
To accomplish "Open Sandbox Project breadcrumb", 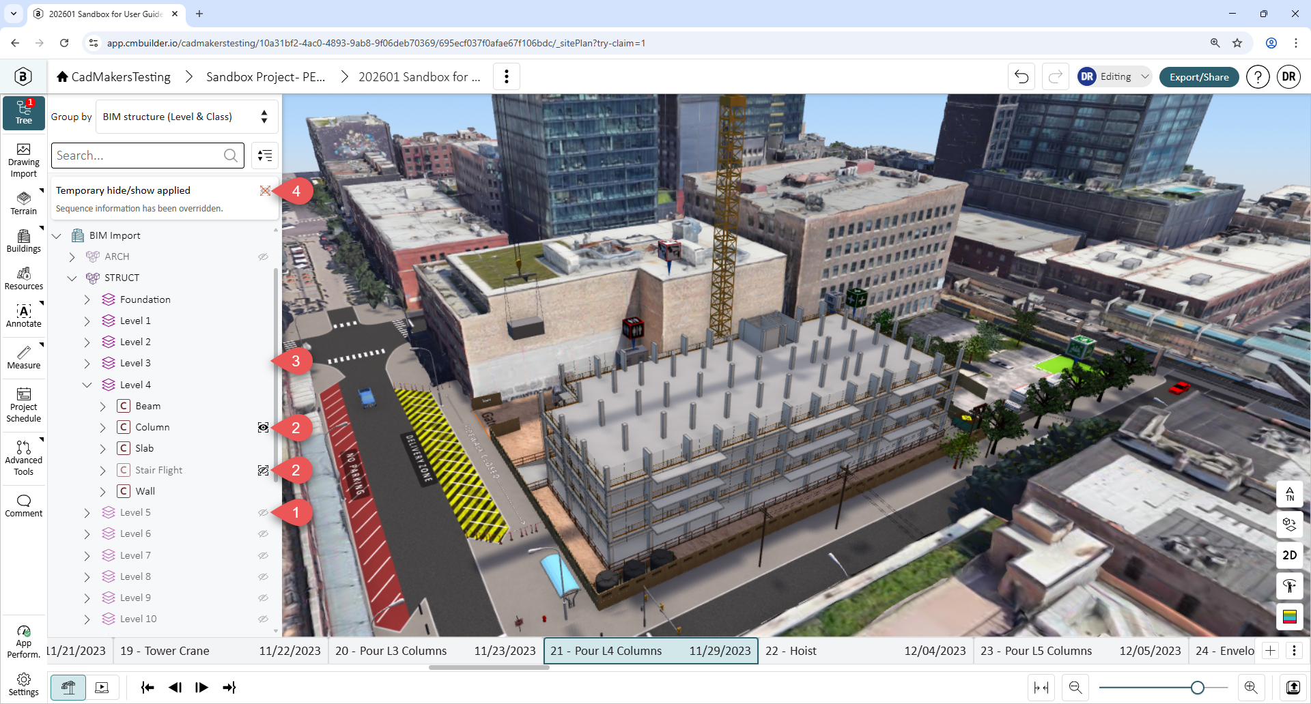I will pos(266,77).
